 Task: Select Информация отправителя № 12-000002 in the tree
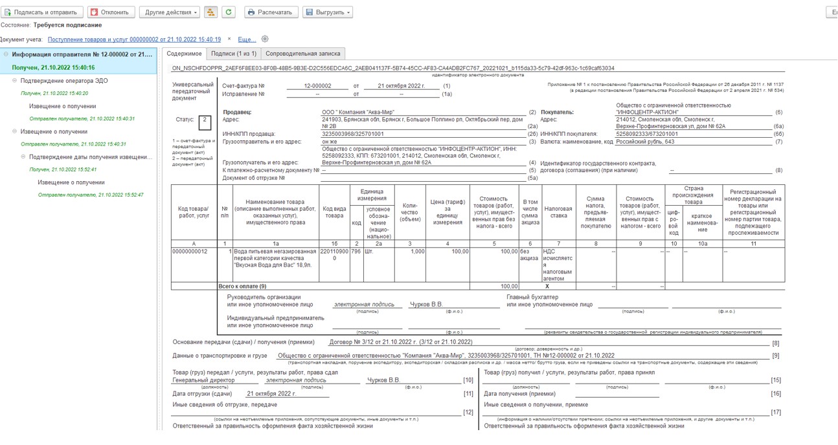(82, 54)
